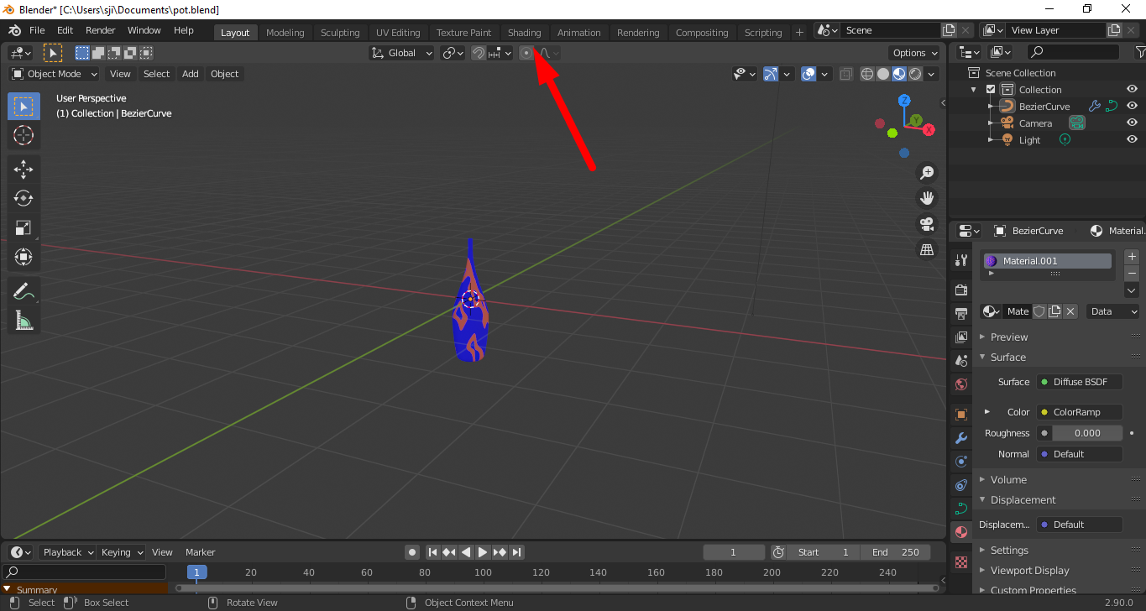The height and width of the screenshot is (611, 1146).
Task: Open the Output Properties printer tab
Action: point(960,313)
